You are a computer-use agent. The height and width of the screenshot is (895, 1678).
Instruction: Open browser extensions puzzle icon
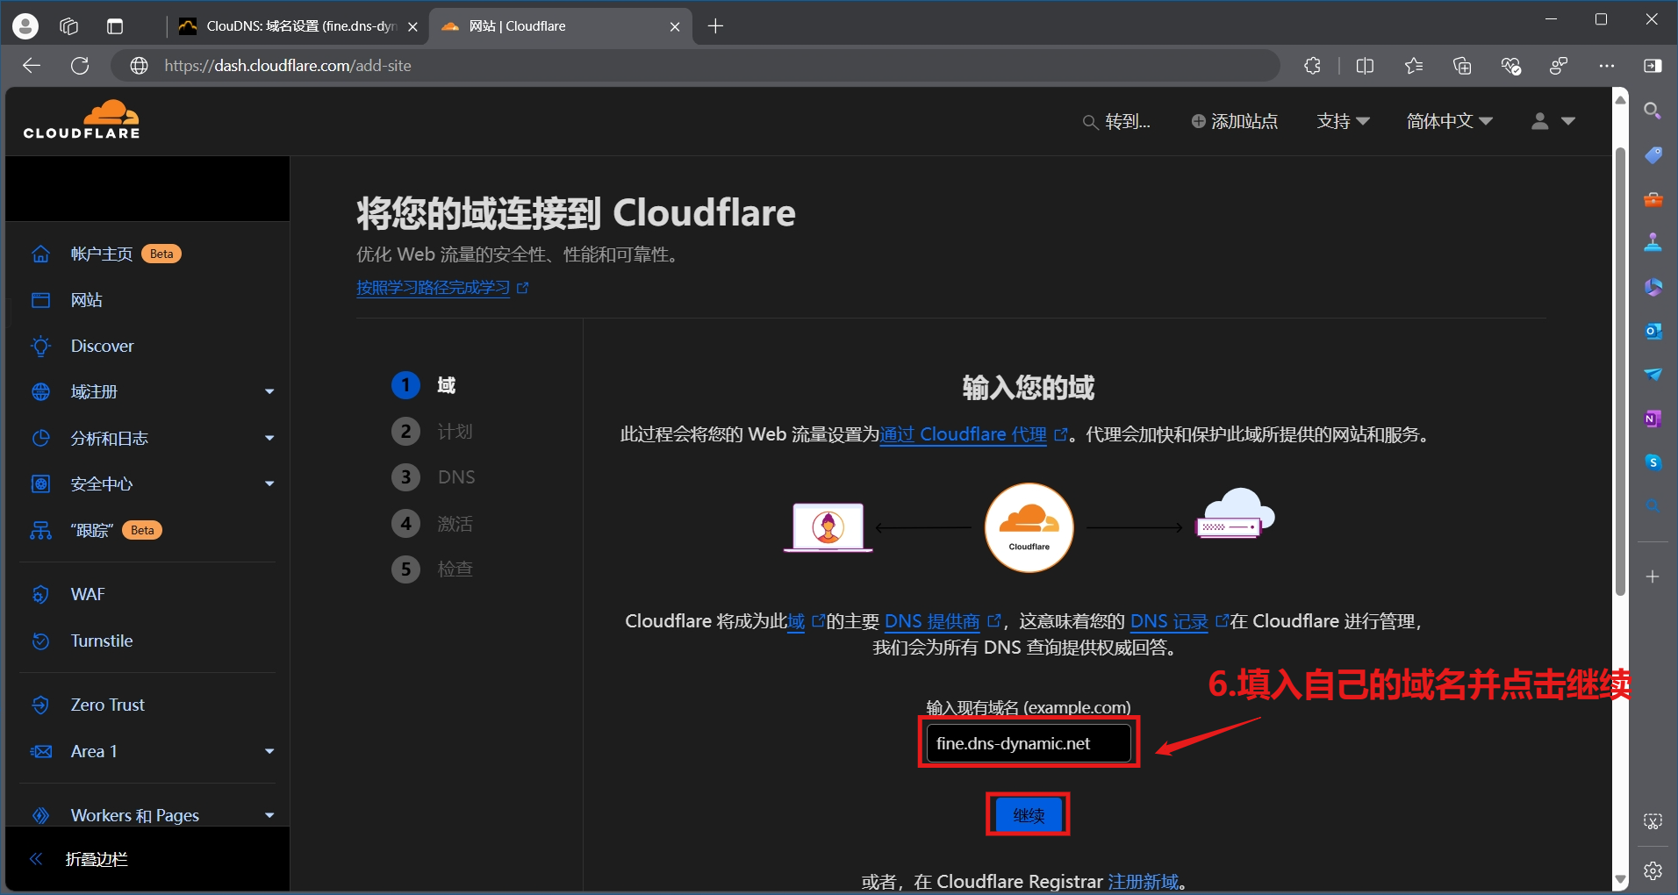click(x=1312, y=66)
